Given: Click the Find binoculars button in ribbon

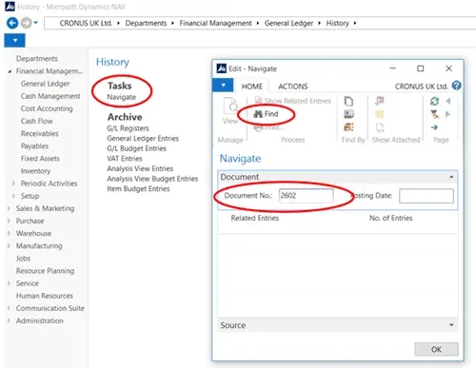Looking at the screenshot, I should 266,114.
